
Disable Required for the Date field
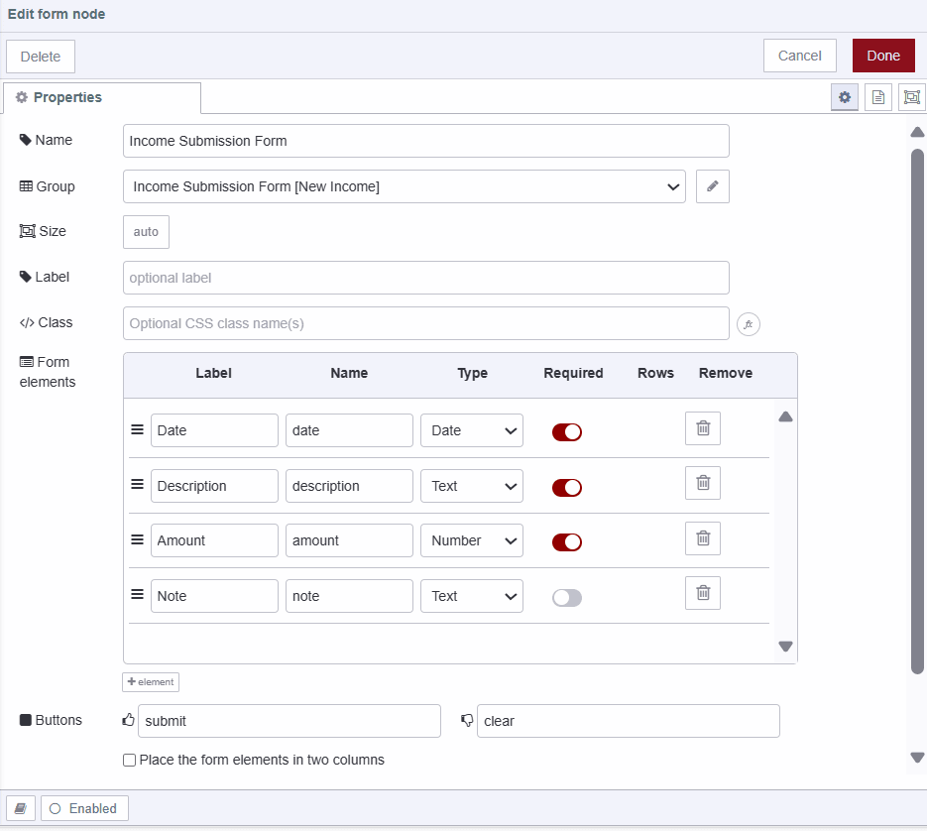point(566,432)
